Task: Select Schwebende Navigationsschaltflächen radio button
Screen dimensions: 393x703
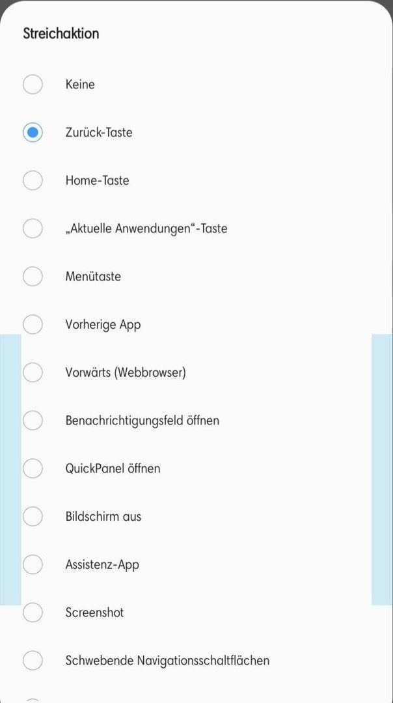Action: pos(33,660)
